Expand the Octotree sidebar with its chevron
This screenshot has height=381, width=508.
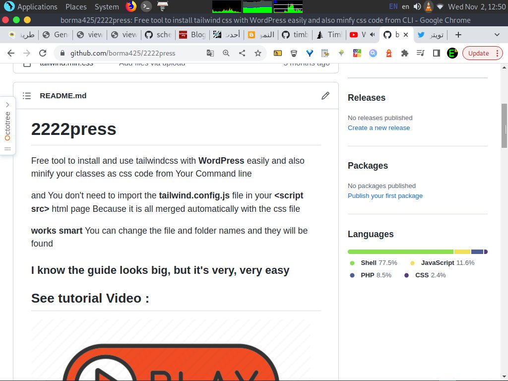7,105
